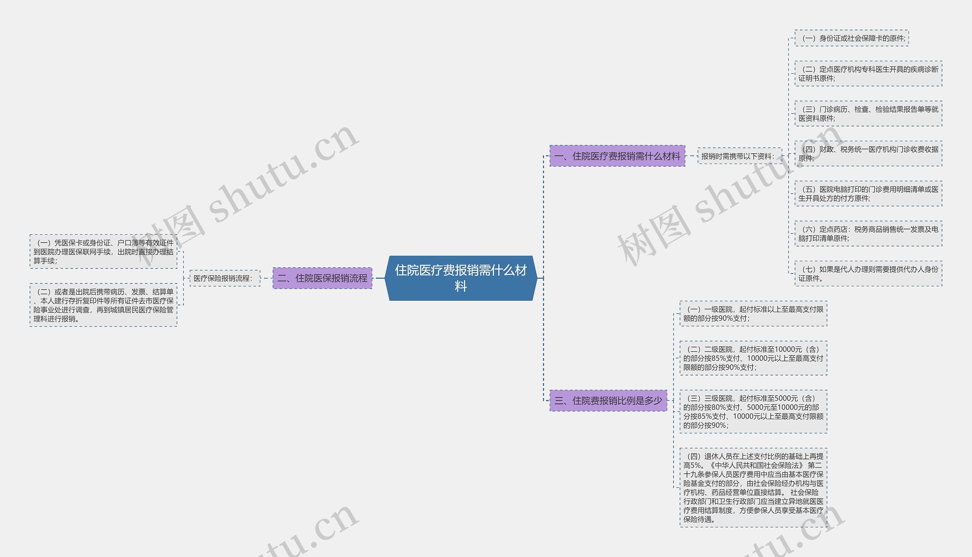Select the 财政、税务统一医疗机构门诊收费收据 item
The width and height of the screenshot is (972, 557).
click(x=868, y=153)
